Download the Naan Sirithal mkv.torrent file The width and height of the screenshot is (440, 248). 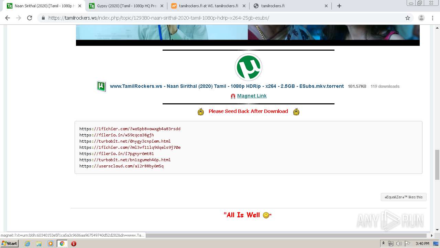(x=227, y=86)
